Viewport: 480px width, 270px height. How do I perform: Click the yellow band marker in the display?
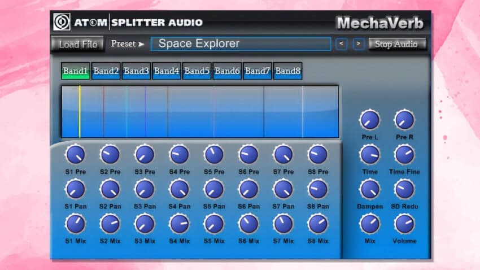click(80, 112)
